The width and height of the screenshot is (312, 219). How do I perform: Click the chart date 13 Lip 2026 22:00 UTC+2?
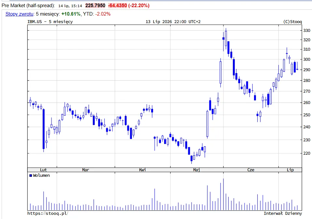173,22
